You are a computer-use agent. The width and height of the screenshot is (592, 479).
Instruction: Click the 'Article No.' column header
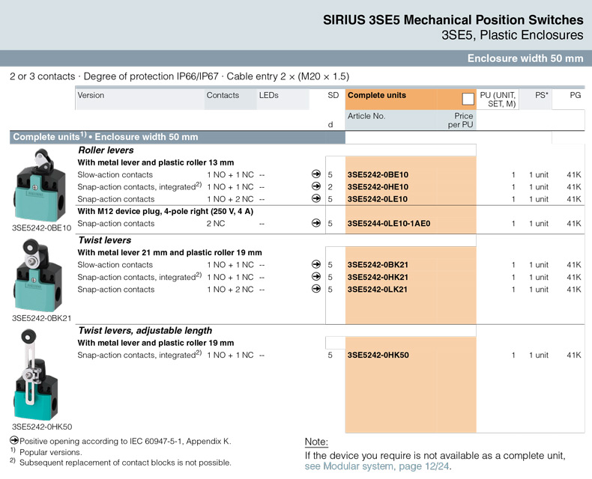(366, 117)
